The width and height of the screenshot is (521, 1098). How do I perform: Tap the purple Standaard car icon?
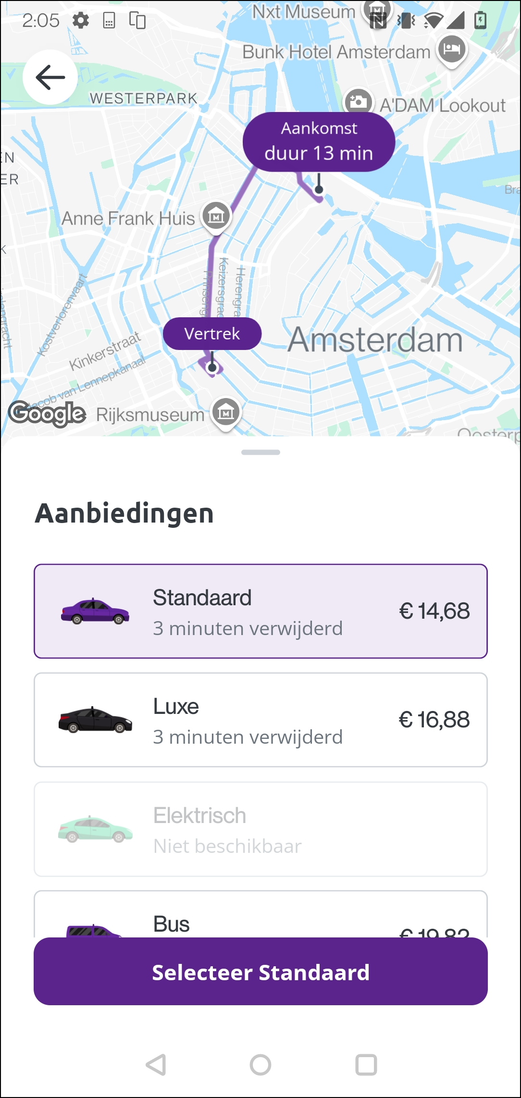95,611
